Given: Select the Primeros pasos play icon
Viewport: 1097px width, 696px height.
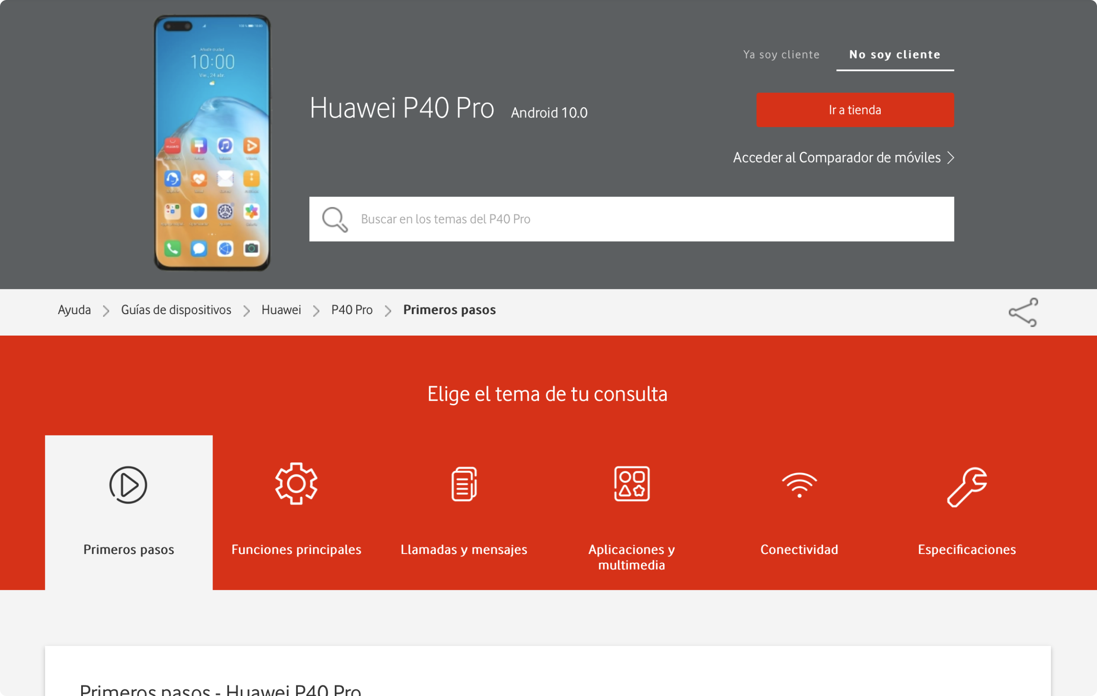Looking at the screenshot, I should coord(128,485).
